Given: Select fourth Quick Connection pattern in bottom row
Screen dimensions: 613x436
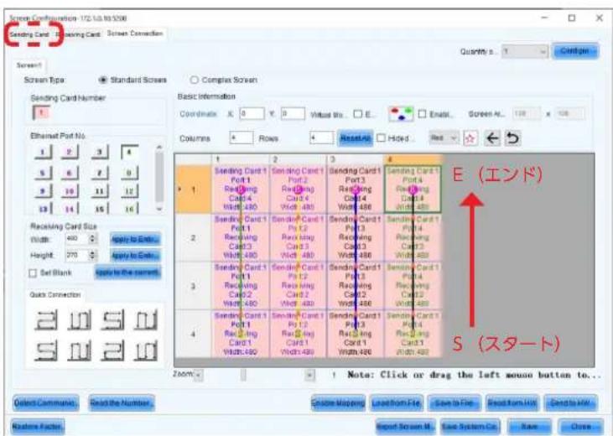Looking at the screenshot, I should click(146, 350).
